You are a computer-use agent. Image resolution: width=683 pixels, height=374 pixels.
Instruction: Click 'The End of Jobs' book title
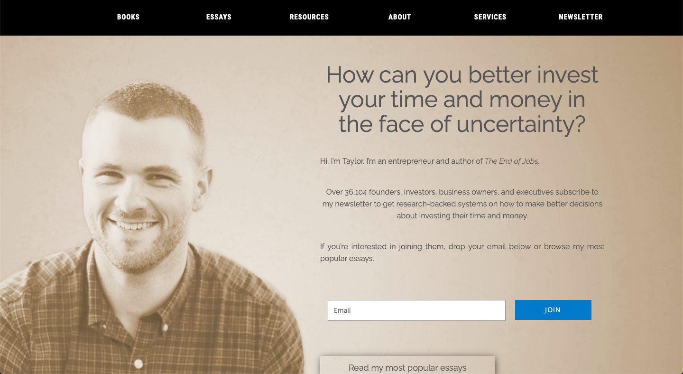click(x=512, y=161)
